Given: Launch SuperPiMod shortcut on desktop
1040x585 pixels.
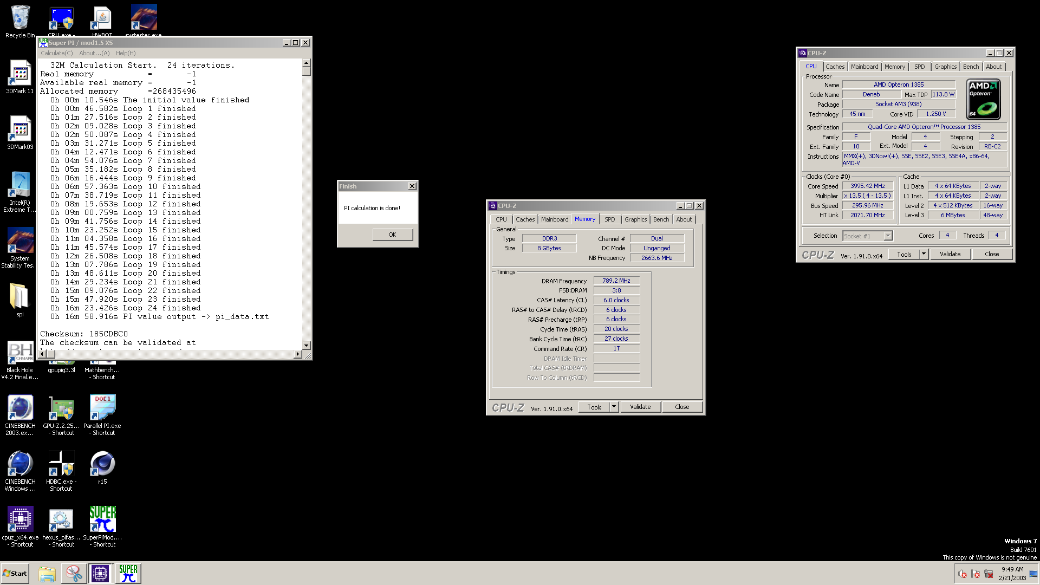Looking at the screenshot, I should 102,527.
